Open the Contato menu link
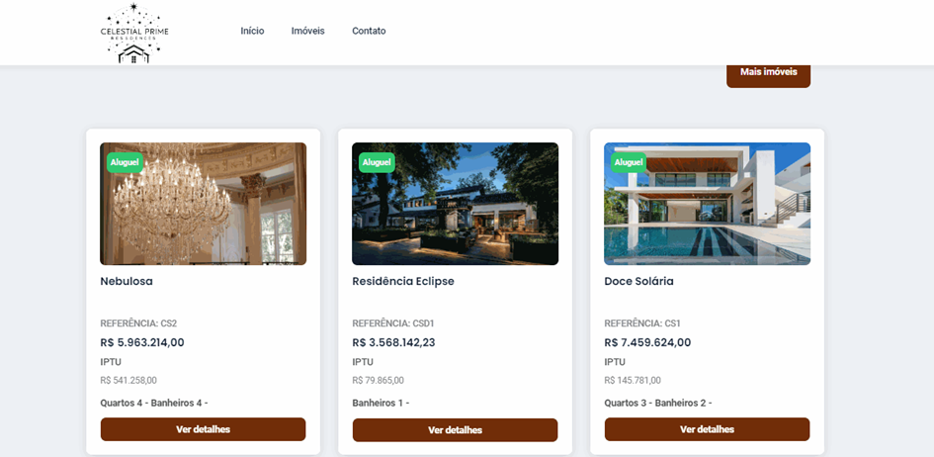This screenshot has height=457, width=934. pyautogui.click(x=369, y=31)
